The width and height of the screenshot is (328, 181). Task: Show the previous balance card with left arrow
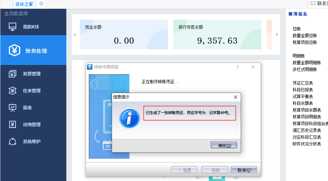[x=75, y=35]
